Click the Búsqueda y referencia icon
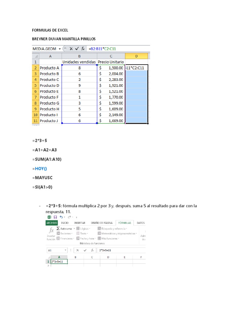The height and width of the screenshot is (309, 231). coord(99,228)
